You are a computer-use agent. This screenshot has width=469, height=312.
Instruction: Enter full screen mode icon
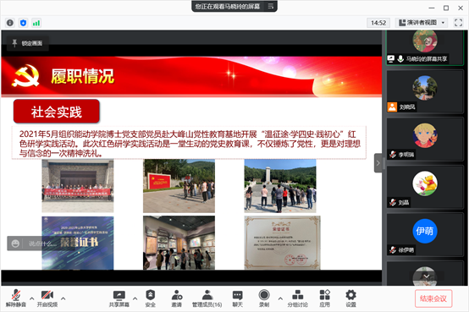point(458,23)
